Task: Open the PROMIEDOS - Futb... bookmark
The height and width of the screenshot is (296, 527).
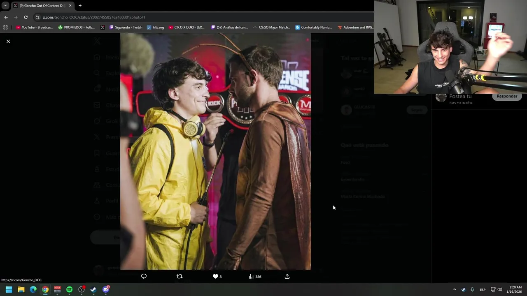Action: pos(77,27)
